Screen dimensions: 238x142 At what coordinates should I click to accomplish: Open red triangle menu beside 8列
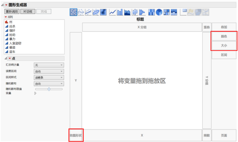[x=6, y=17]
